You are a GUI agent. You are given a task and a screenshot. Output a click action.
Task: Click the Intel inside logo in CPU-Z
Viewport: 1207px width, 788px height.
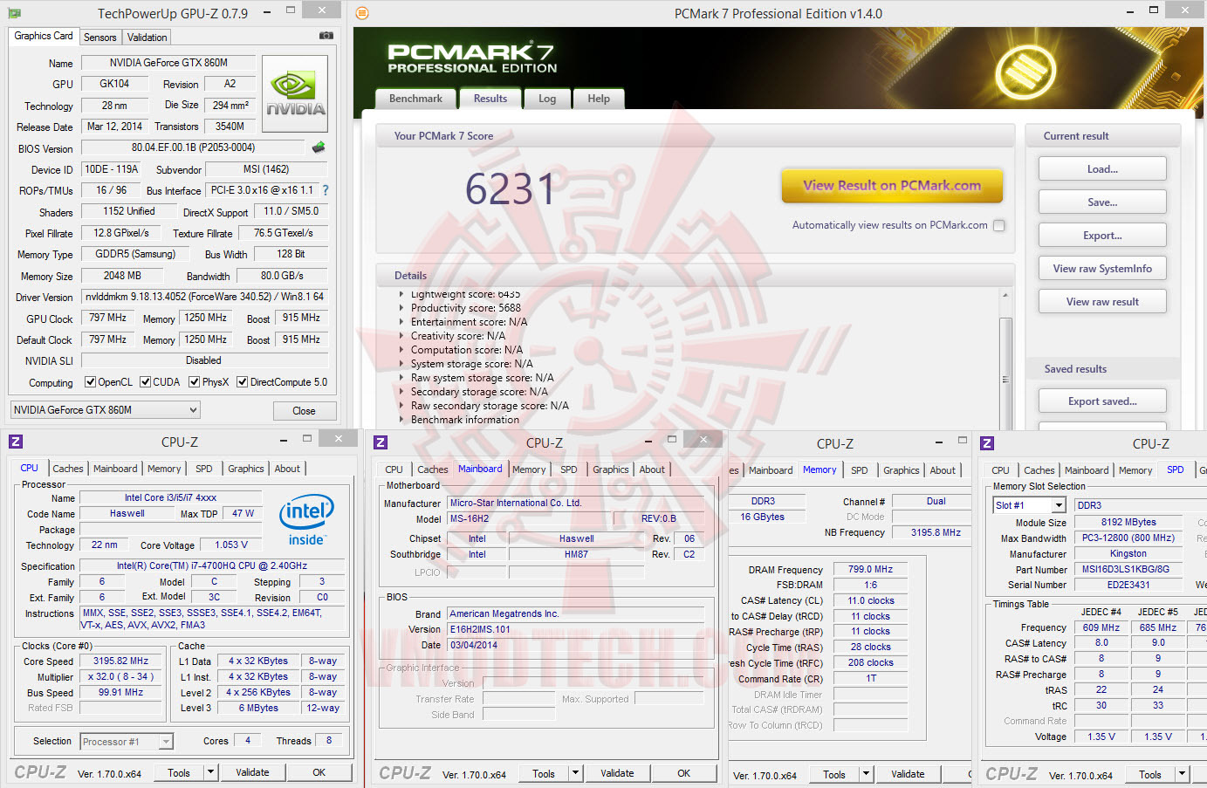point(306,521)
